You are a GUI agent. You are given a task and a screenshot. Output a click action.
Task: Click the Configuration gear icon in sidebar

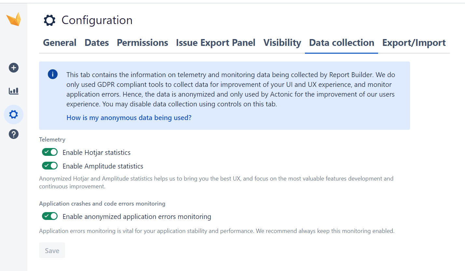point(13,115)
